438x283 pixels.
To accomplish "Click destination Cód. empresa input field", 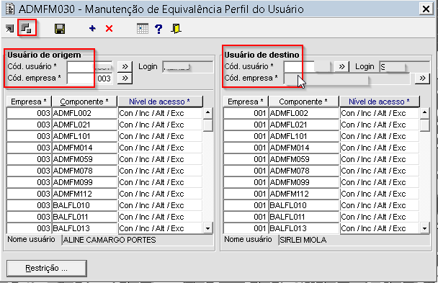I will [347, 78].
